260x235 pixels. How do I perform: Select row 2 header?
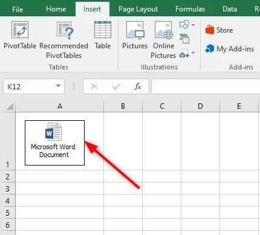click(x=8, y=176)
